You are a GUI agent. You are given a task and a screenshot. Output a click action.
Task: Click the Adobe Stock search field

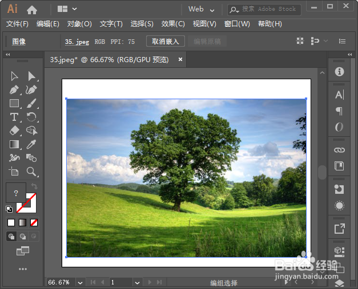coord(264,9)
